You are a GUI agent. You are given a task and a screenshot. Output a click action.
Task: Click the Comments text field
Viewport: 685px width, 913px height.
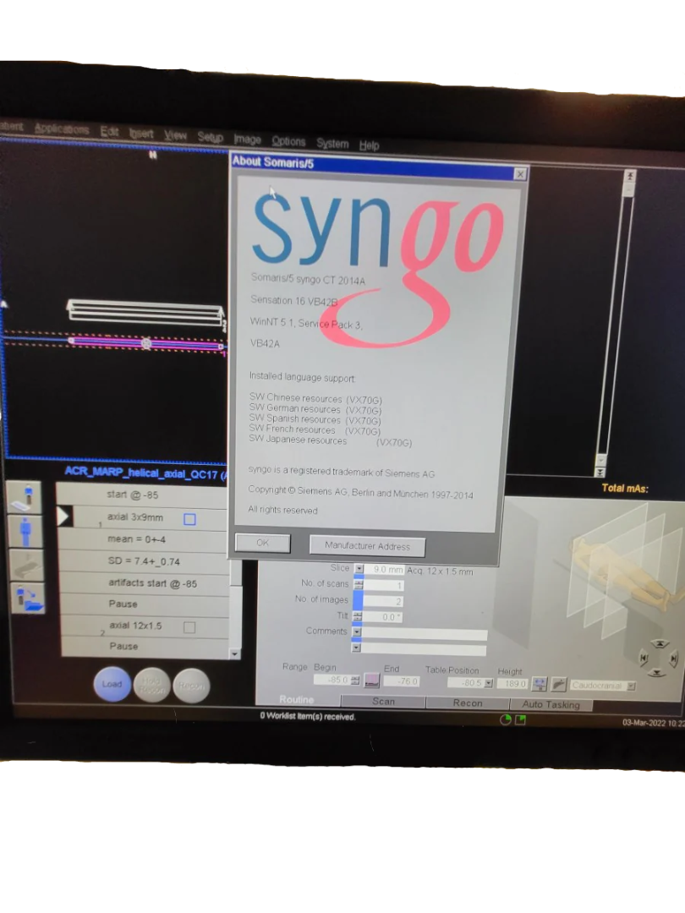coord(424,634)
